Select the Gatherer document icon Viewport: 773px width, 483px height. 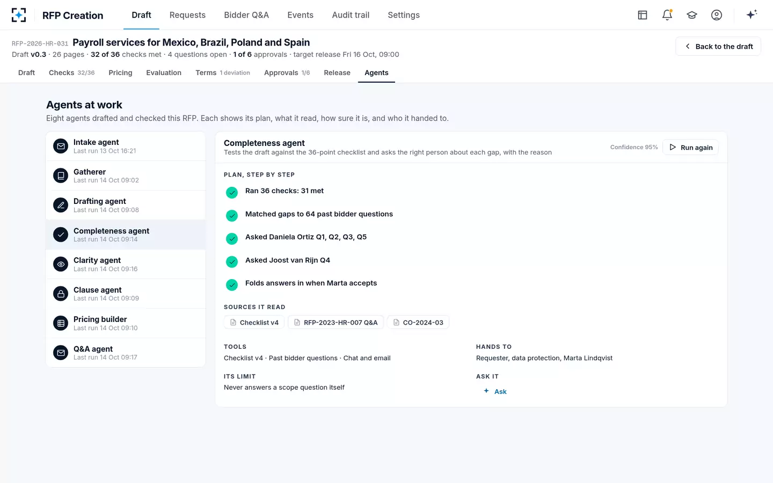(61, 175)
